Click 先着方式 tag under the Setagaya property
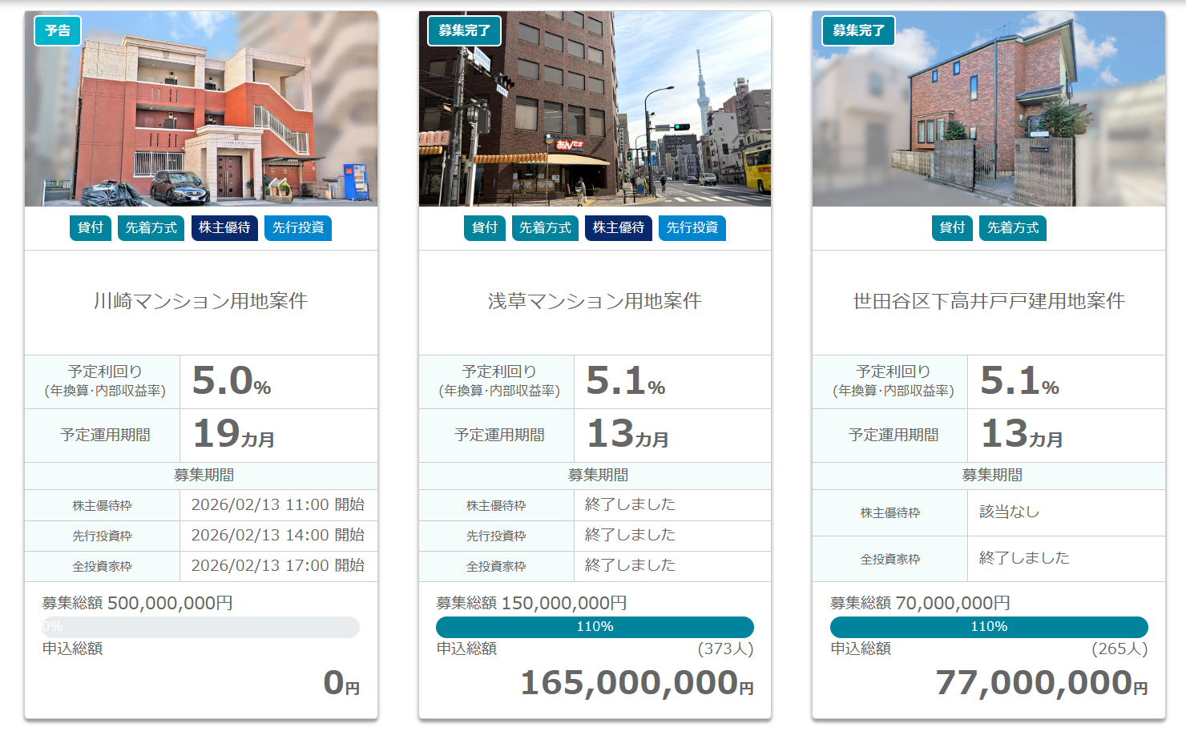The width and height of the screenshot is (1186, 731). click(1013, 228)
